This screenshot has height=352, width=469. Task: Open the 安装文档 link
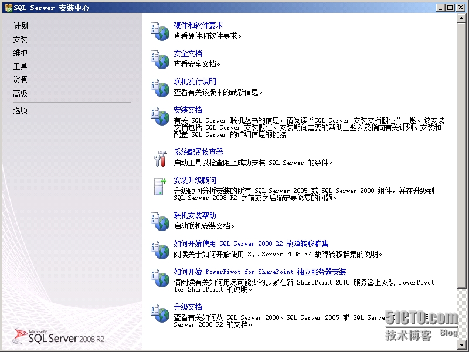pyautogui.click(x=188, y=110)
